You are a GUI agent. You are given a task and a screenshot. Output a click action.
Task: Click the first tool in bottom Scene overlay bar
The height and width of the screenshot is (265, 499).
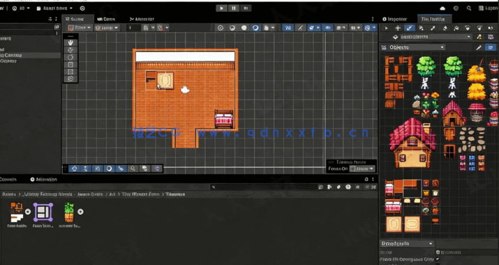(74, 168)
